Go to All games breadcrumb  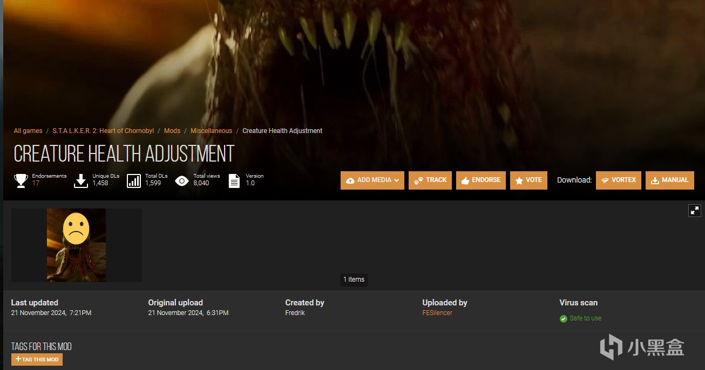click(28, 131)
